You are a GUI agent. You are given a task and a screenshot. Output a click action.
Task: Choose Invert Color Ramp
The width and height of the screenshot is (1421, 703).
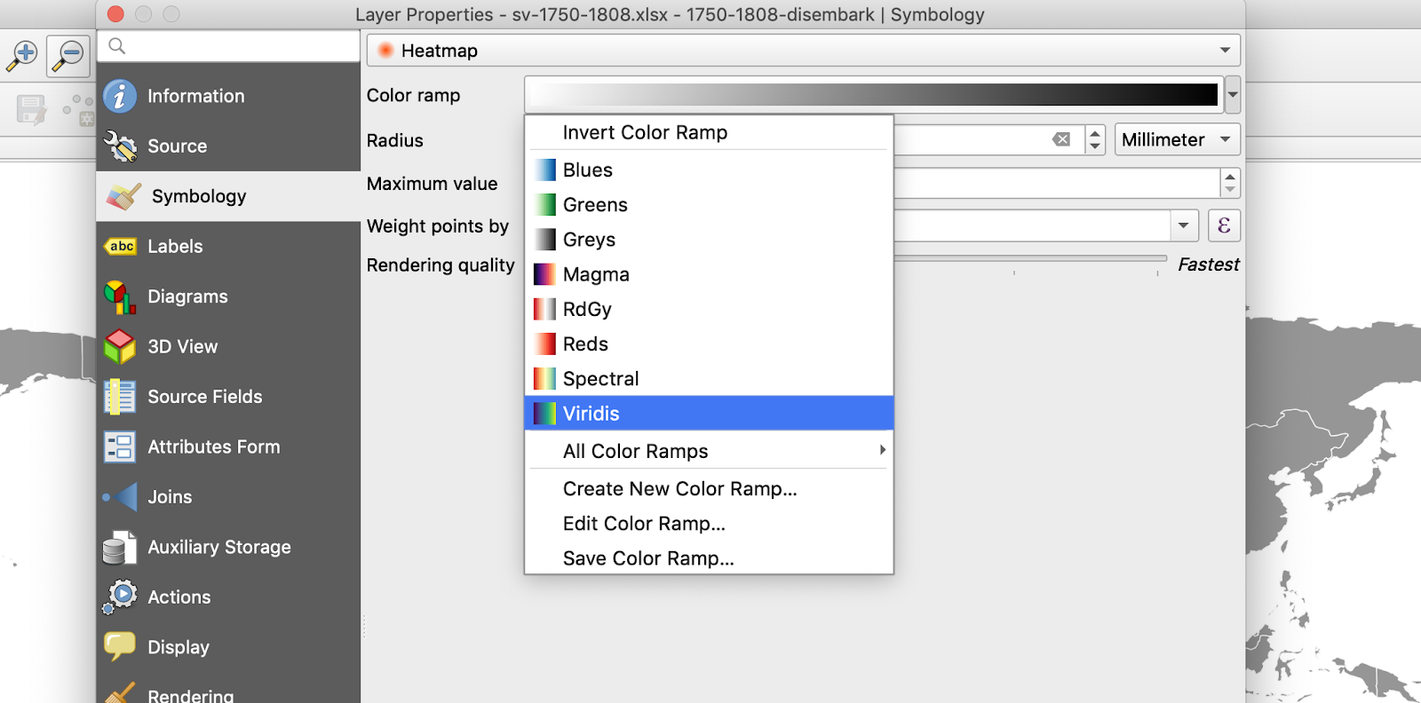point(709,132)
